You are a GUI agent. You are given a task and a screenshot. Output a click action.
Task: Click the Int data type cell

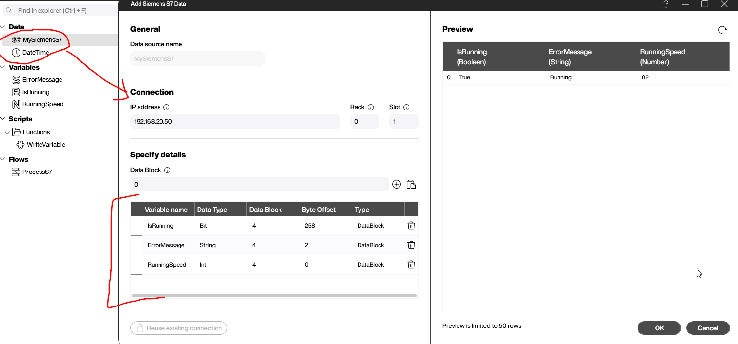click(220, 265)
